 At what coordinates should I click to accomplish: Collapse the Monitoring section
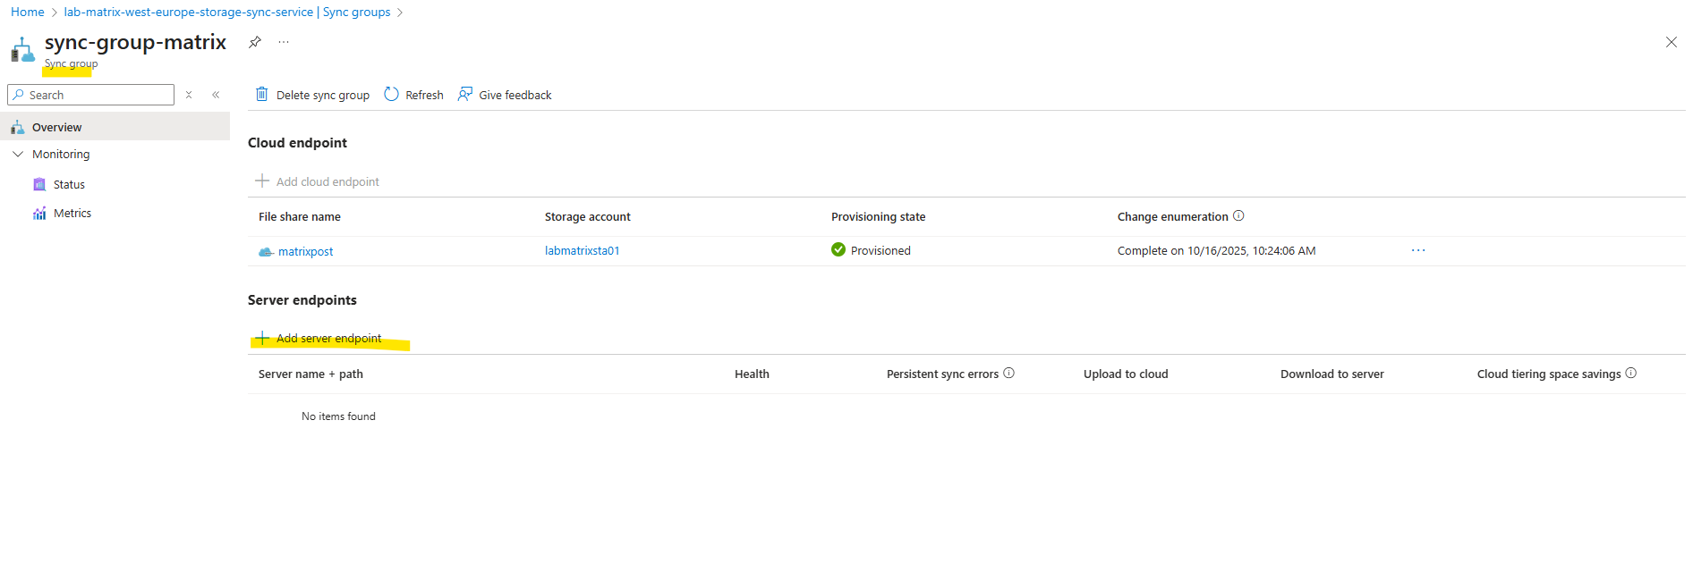(18, 155)
